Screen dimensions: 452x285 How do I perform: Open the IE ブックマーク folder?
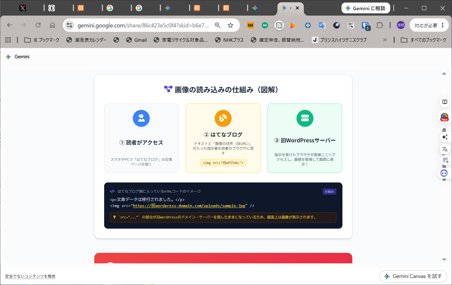tap(42, 40)
